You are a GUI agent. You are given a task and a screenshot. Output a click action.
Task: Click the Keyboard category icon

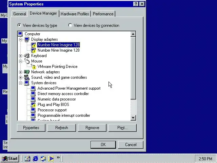(27, 56)
